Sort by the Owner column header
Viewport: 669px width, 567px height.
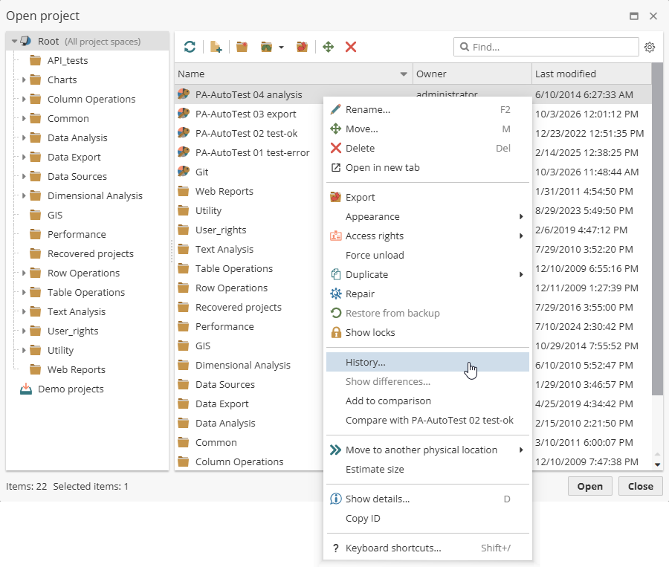(x=472, y=74)
